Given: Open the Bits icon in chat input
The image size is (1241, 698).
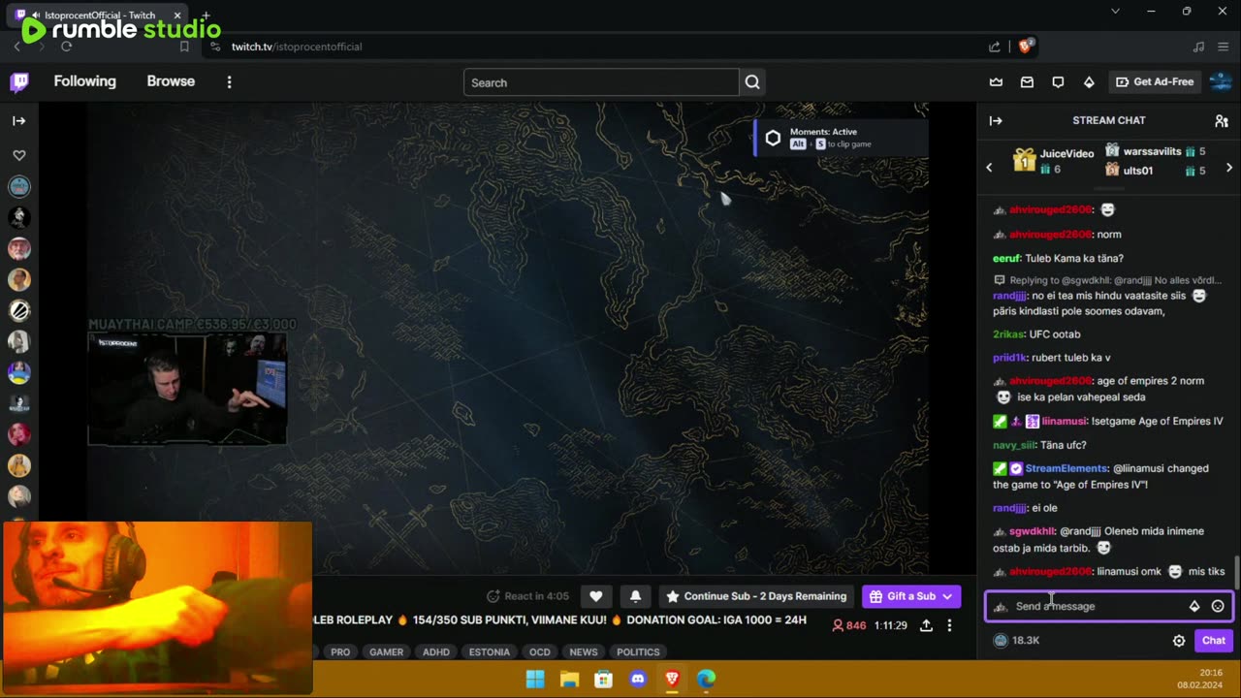Looking at the screenshot, I should (x=1194, y=606).
